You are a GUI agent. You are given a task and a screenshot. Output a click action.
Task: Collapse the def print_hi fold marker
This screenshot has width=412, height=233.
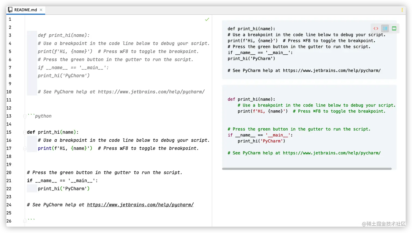pyautogui.click(x=25, y=132)
